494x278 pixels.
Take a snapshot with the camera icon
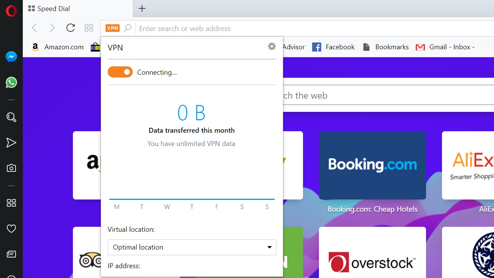(x=11, y=168)
